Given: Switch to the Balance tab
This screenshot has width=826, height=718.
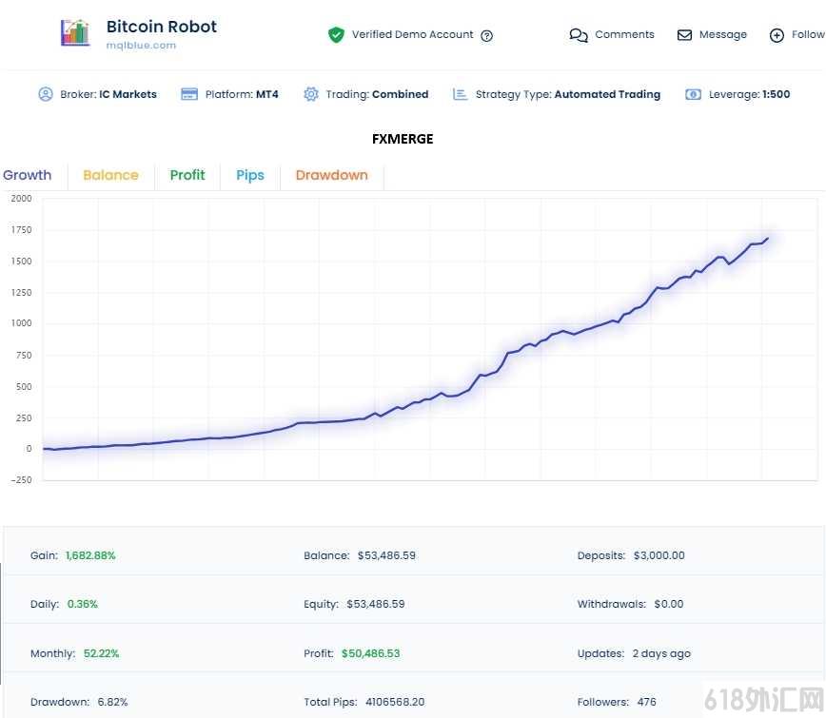Looking at the screenshot, I should click(x=110, y=175).
